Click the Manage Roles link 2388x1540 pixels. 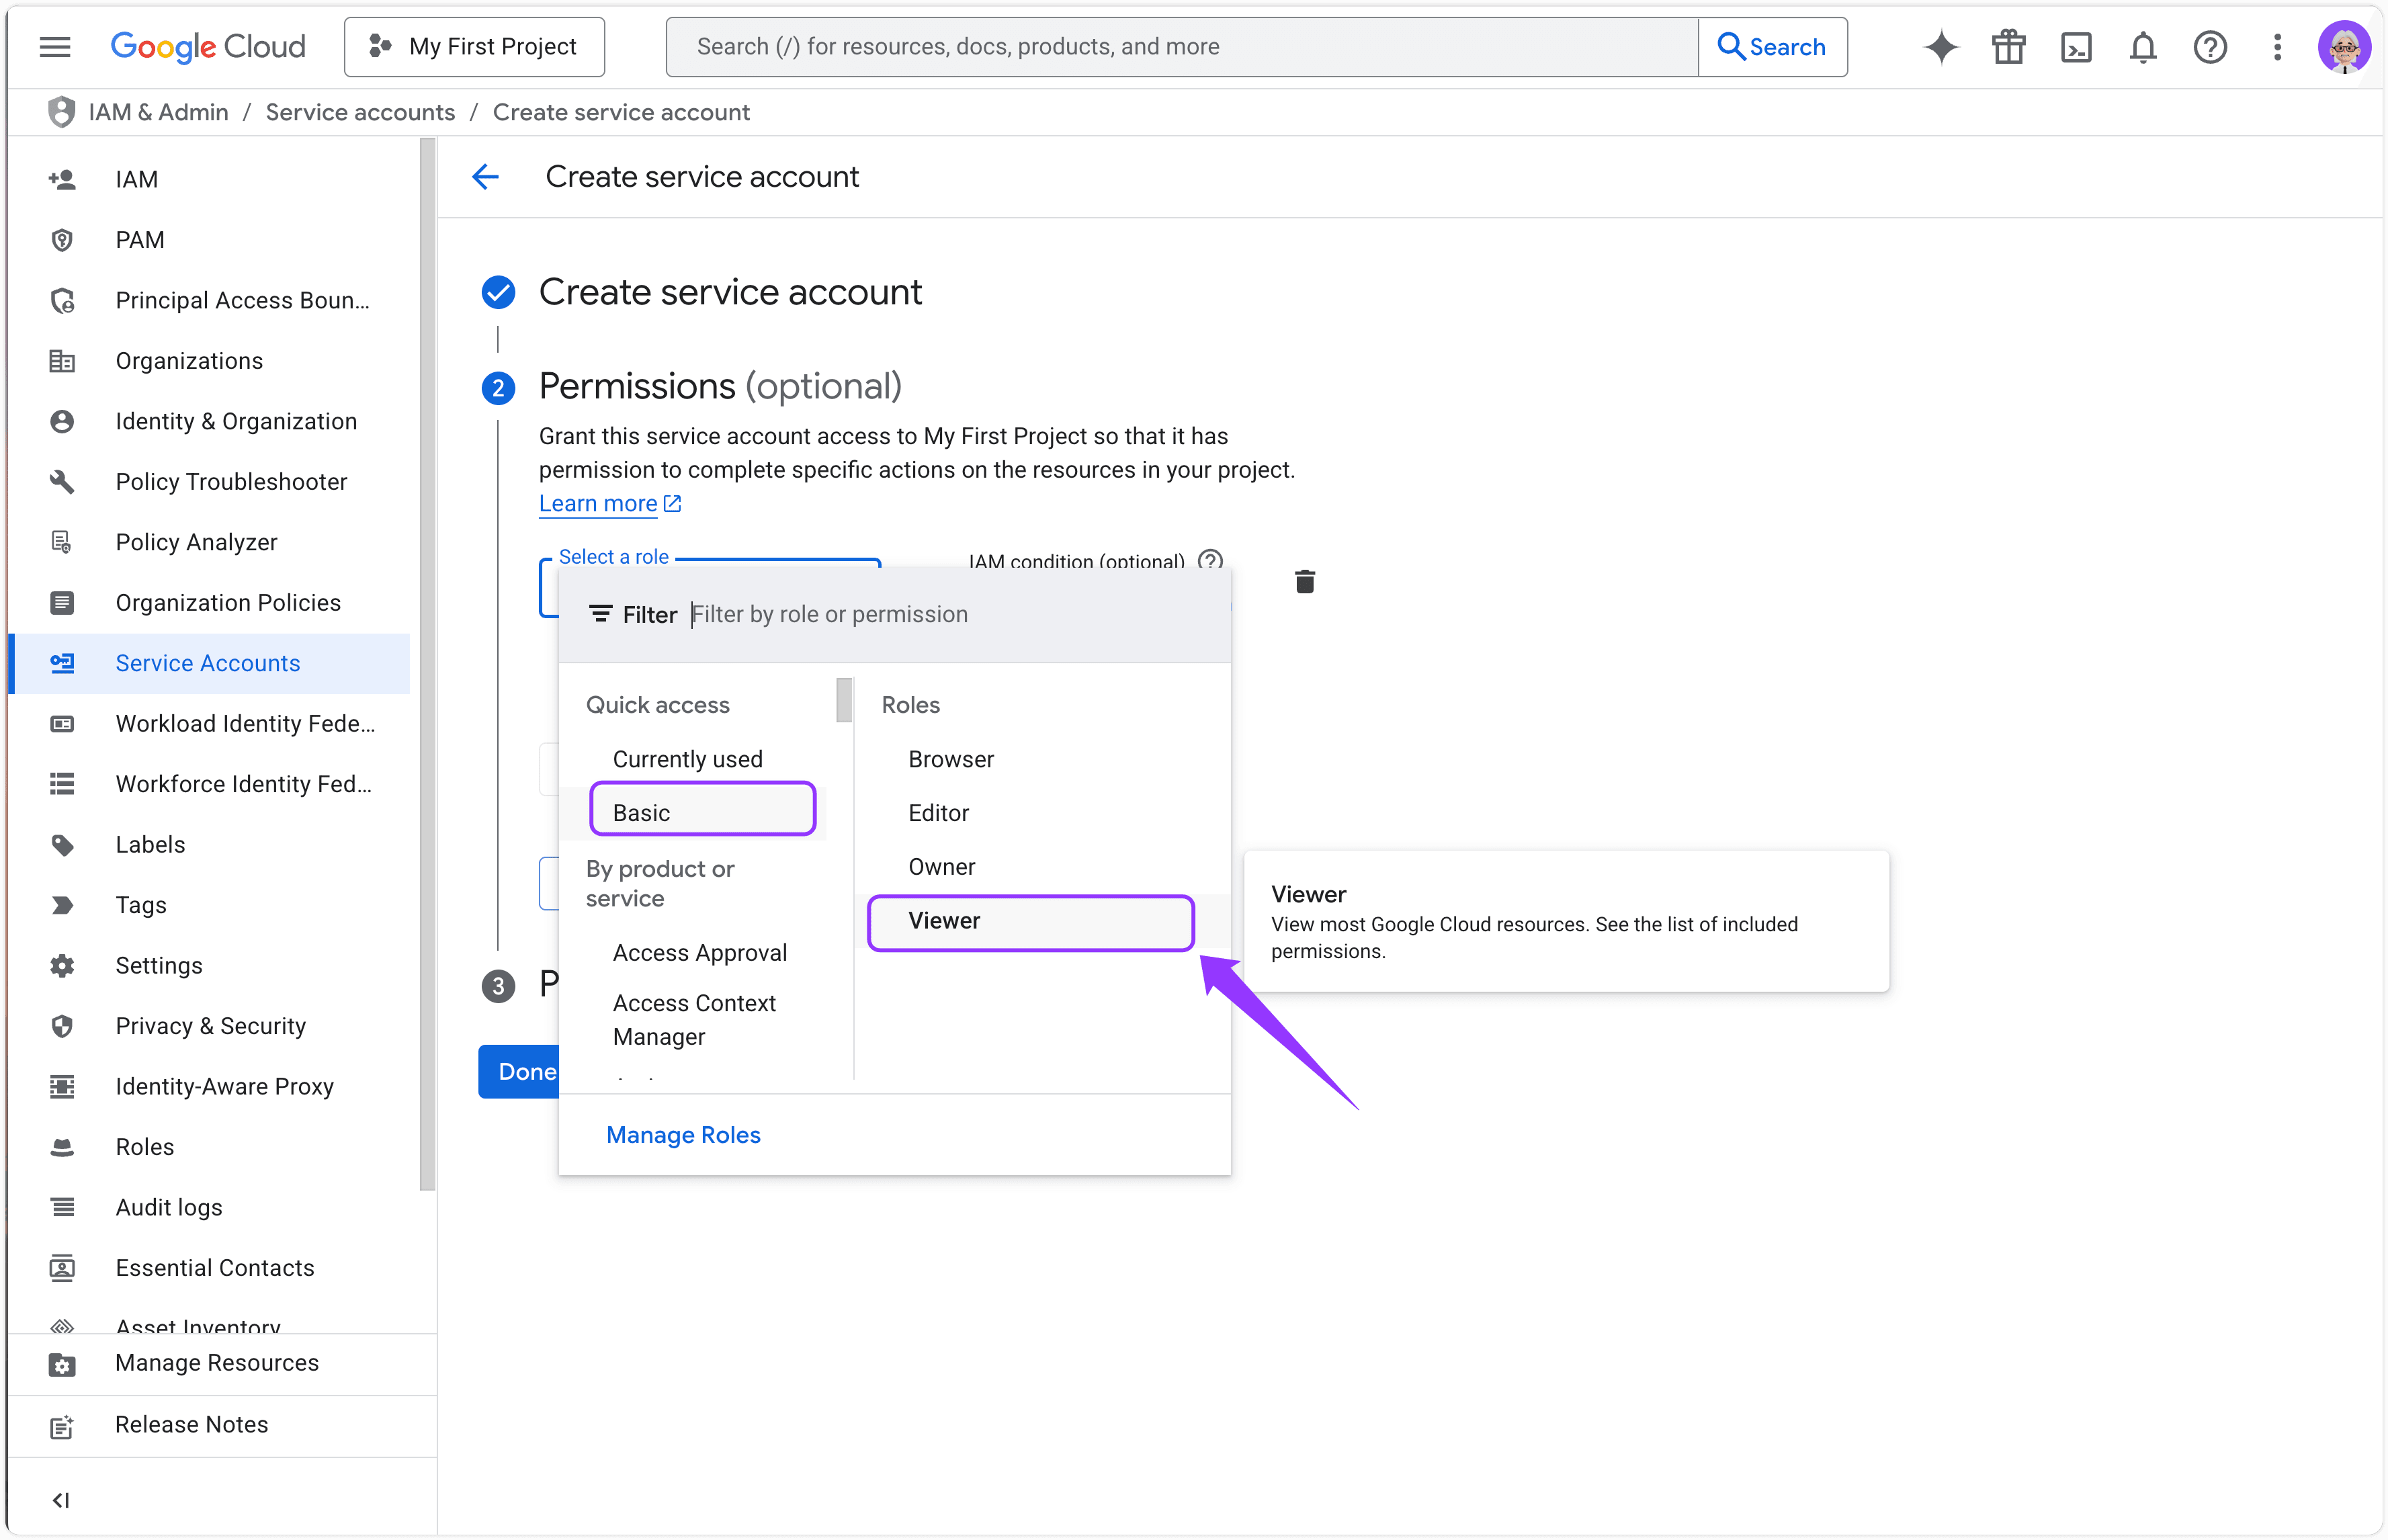(683, 1135)
